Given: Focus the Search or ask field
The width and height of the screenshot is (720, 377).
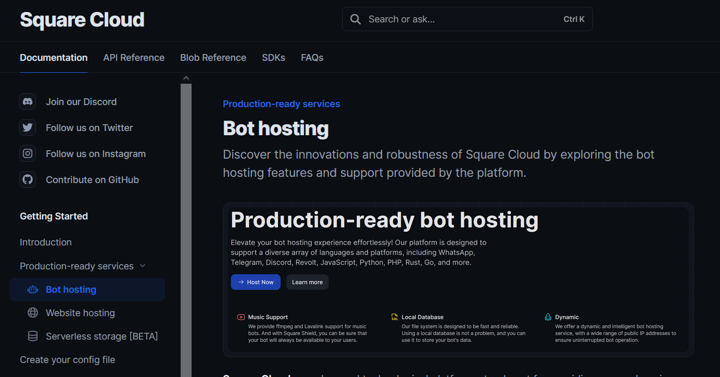Looking at the screenshot, I should coord(467,19).
